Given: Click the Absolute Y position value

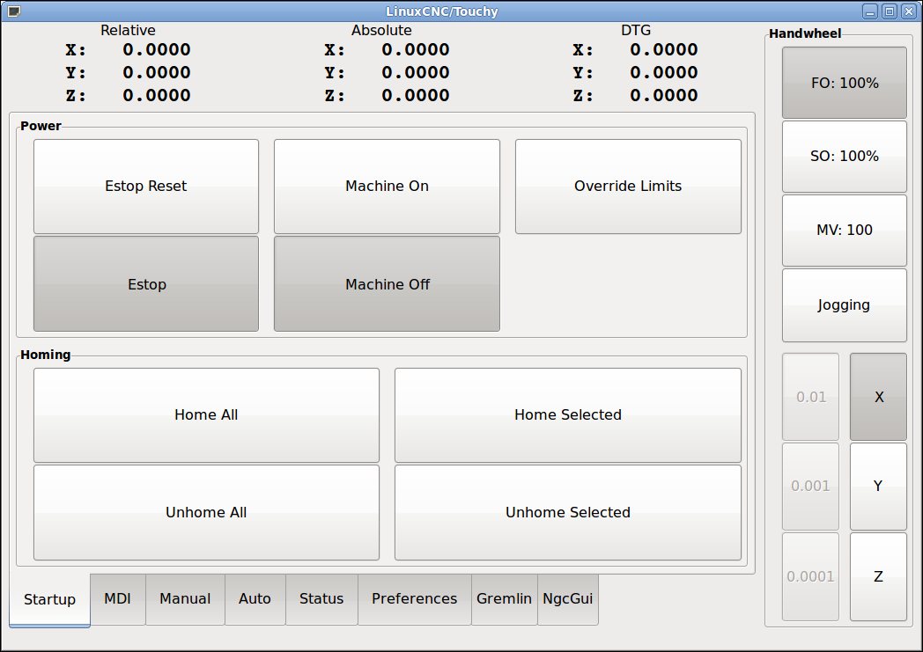Looking at the screenshot, I should point(416,73).
